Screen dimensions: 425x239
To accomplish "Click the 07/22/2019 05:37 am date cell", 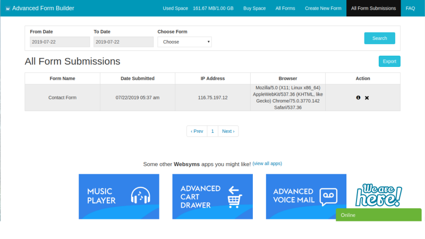I will tap(138, 98).
